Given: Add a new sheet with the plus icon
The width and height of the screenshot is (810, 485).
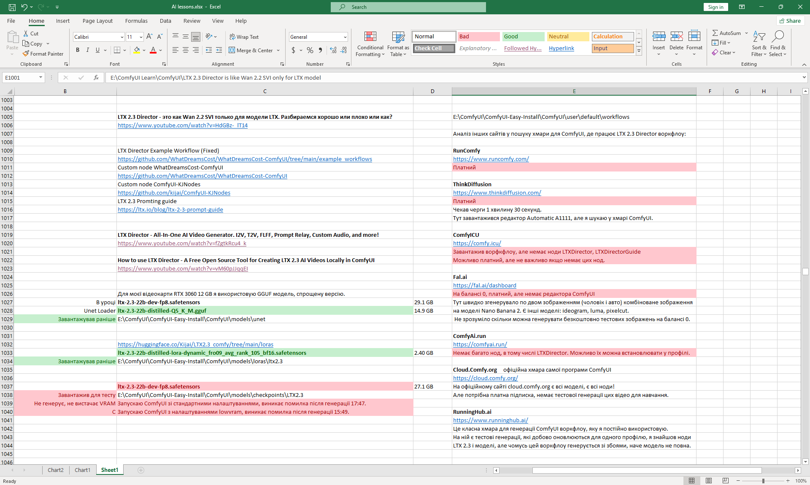Looking at the screenshot, I should click(141, 470).
